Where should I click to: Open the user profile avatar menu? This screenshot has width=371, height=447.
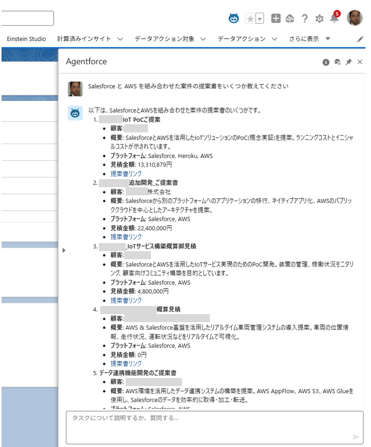(x=354, y=18)
